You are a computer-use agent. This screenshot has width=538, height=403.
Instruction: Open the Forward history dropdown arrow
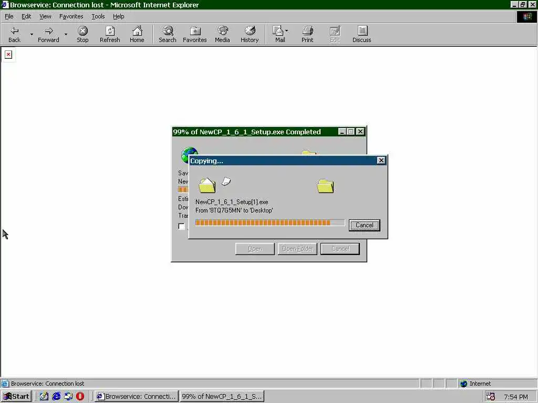(66, 34)
